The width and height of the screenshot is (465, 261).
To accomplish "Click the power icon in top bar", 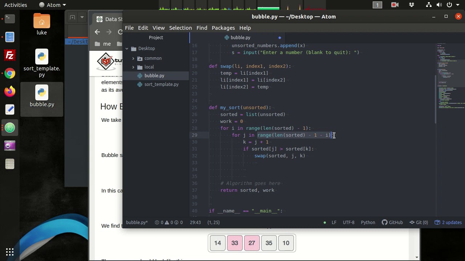I will (x=449, y=5).
